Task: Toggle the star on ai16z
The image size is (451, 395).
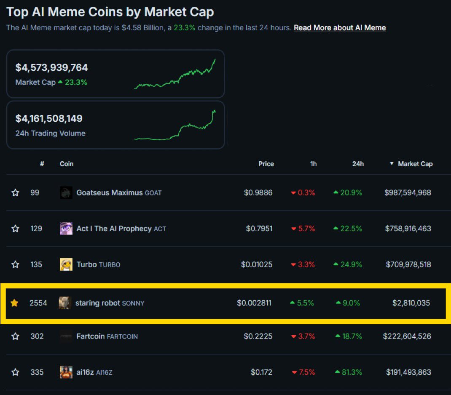Action: [x=15, y=372]
